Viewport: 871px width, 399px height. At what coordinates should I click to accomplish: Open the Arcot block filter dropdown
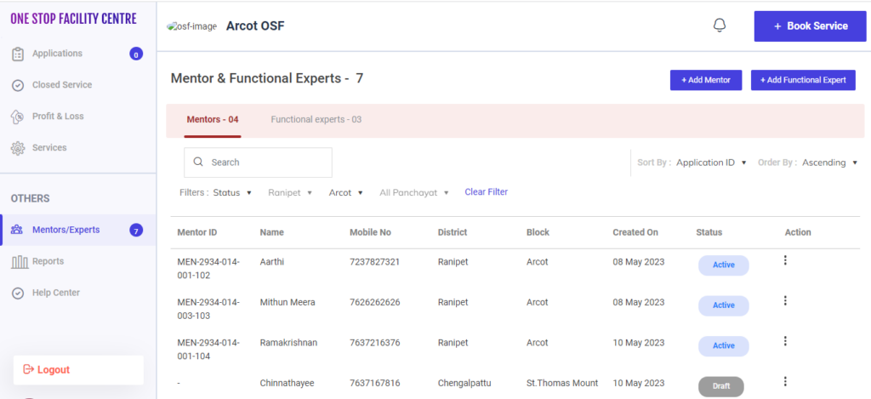345,193
